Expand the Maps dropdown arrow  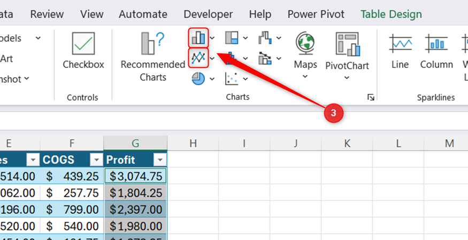(305, 76)
